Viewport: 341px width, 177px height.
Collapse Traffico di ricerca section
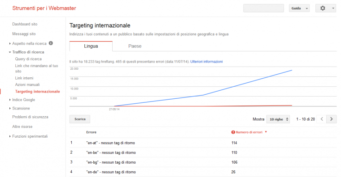(10, 52)
